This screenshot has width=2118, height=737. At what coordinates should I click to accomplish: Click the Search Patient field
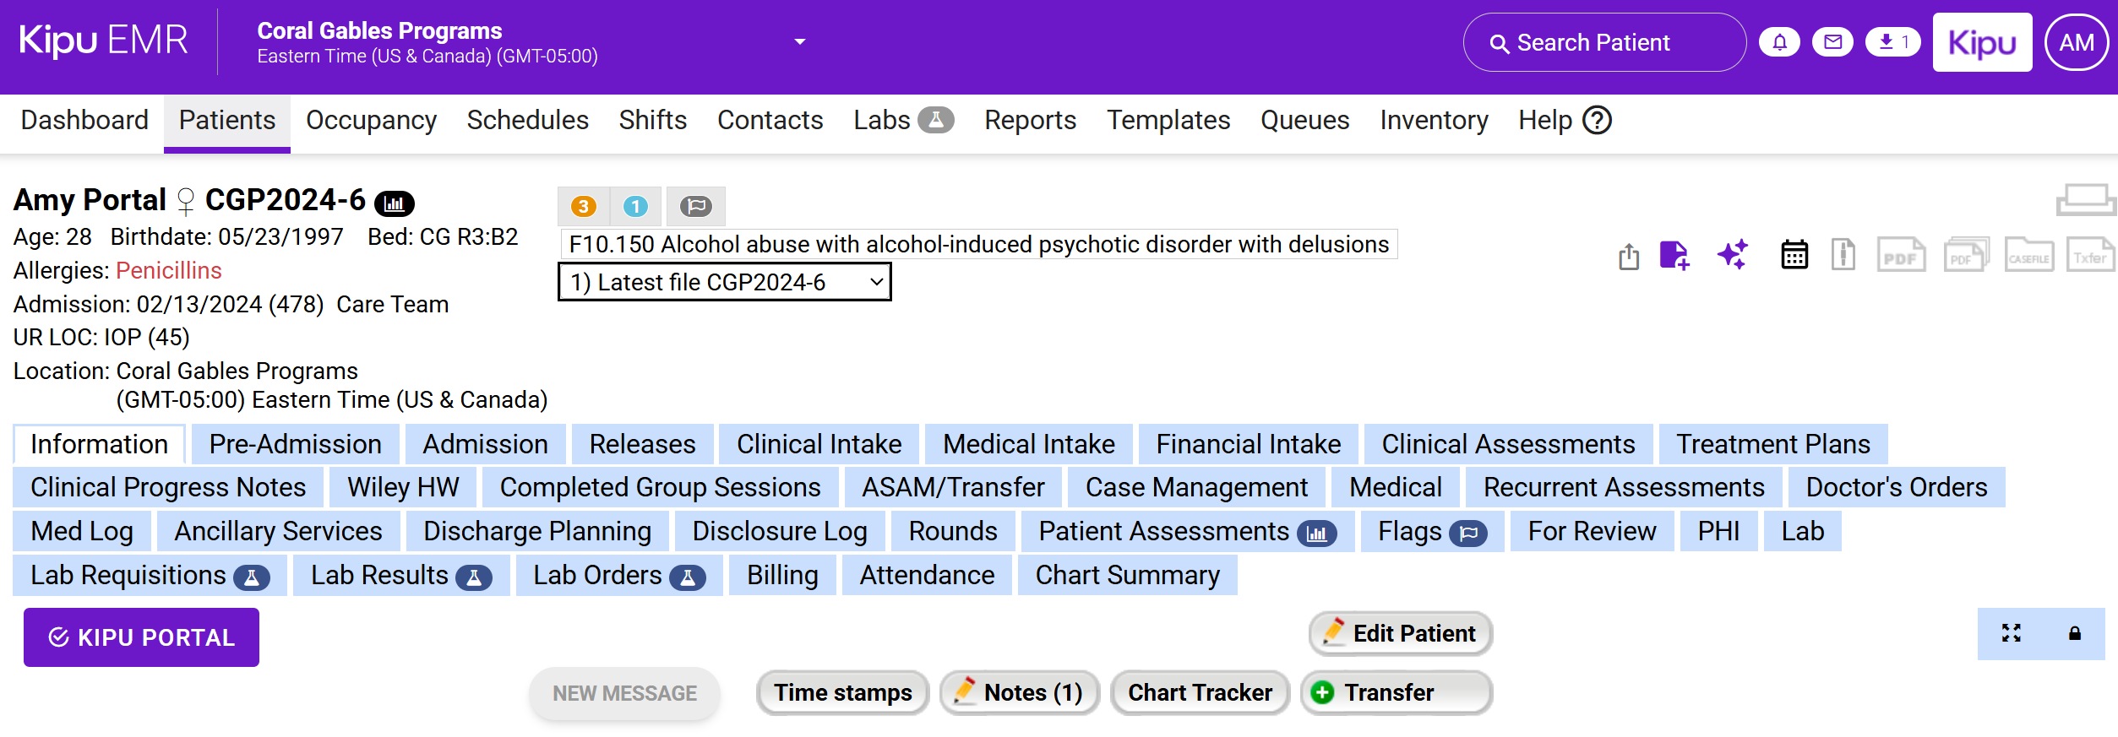coord(1603,42)
